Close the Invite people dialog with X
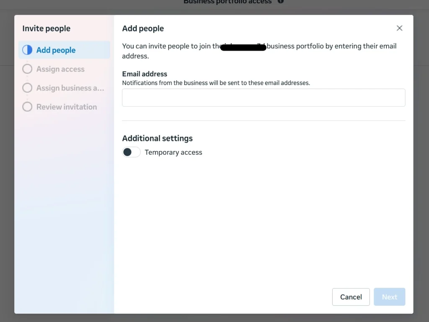The height and width of the screenshot is (322, 429). point(399,28)
